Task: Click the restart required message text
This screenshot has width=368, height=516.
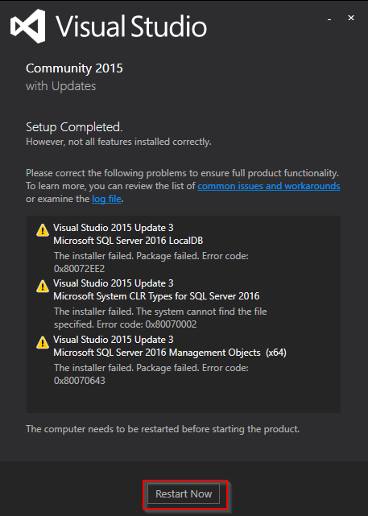Action: click(x=163, y=429)
